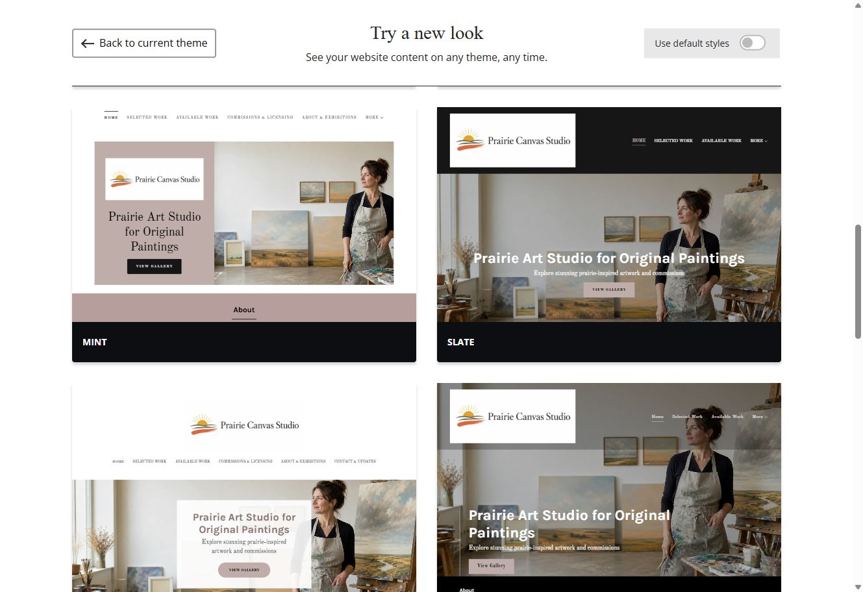Open the More dropdown in Slate preview
The height and width of the screenshot is (592, 863).
click(x=758, y=140)
